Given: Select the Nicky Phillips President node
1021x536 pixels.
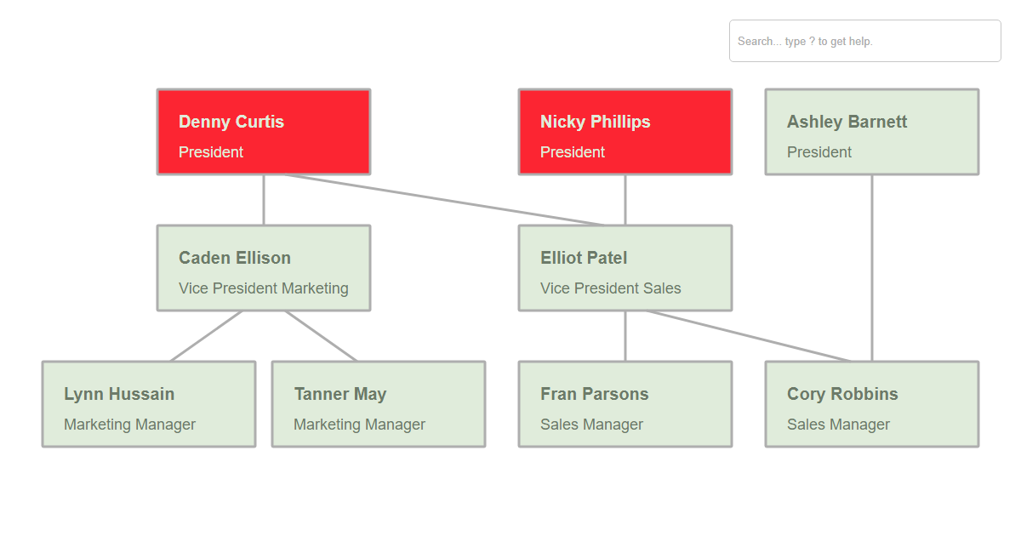Looking at the screenshot, I should (625, 132).
